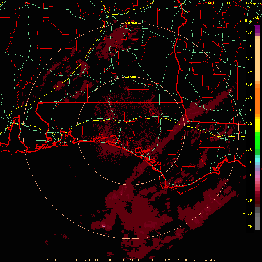The width and height of the screenshot is (262, 262).
Task: Pick the bright green segment of color bar
Action: pos(257,141)
